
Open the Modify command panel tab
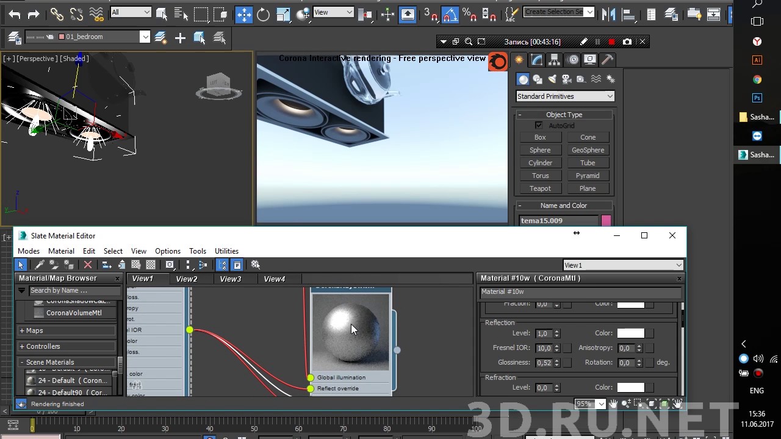(536, 60)
